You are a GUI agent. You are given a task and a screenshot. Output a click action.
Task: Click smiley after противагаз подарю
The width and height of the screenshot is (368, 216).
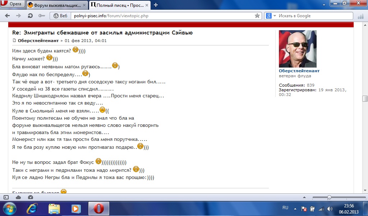140,146
